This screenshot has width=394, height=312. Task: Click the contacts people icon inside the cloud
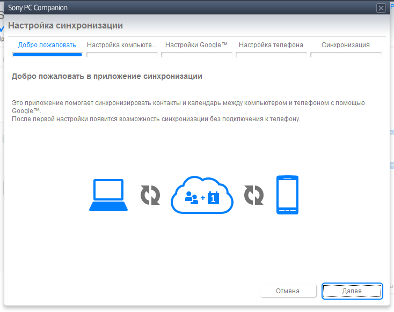[191, 198]
